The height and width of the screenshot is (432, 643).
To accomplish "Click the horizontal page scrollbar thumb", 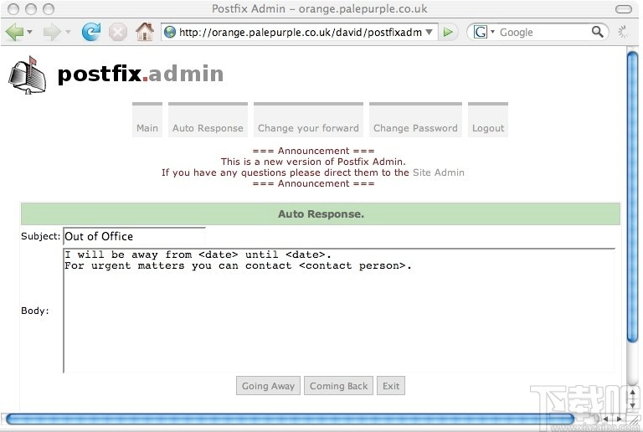I will coord(290,419).
